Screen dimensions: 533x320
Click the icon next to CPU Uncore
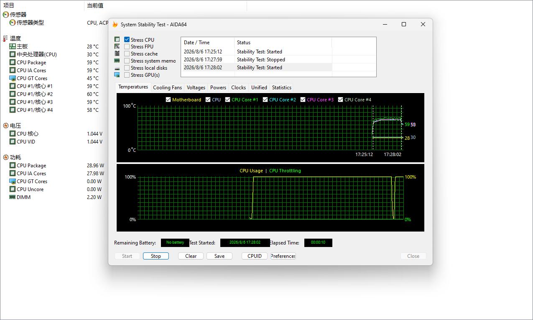(x=13, y=189)
